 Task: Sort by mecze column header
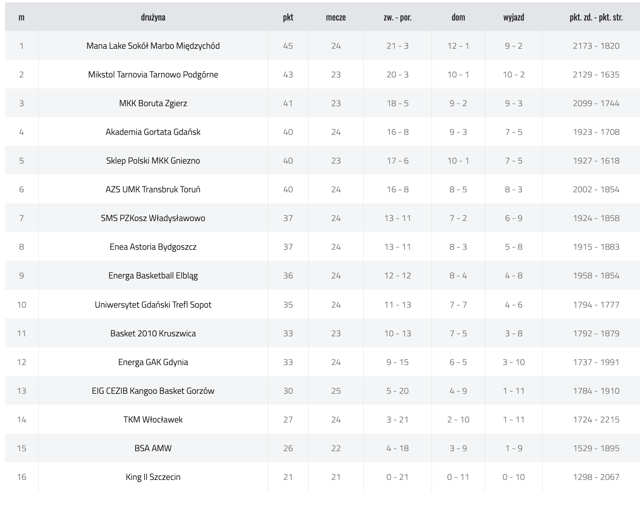tap(336, 17)
